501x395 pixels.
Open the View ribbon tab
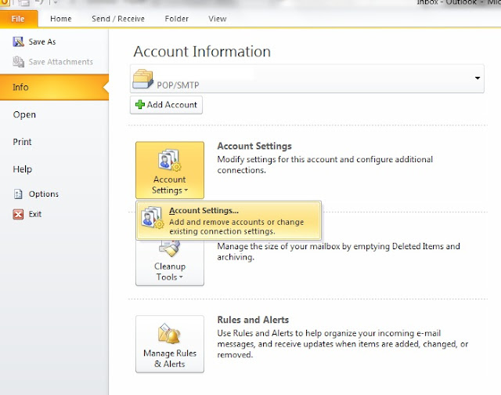coord(218,19)
